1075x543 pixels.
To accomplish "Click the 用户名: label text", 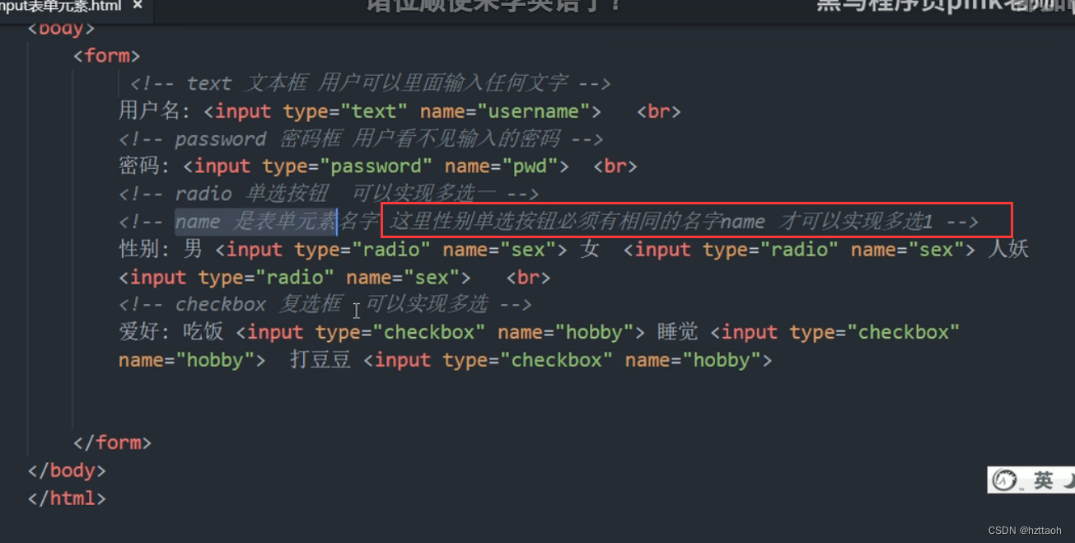I will pos(155,111).
